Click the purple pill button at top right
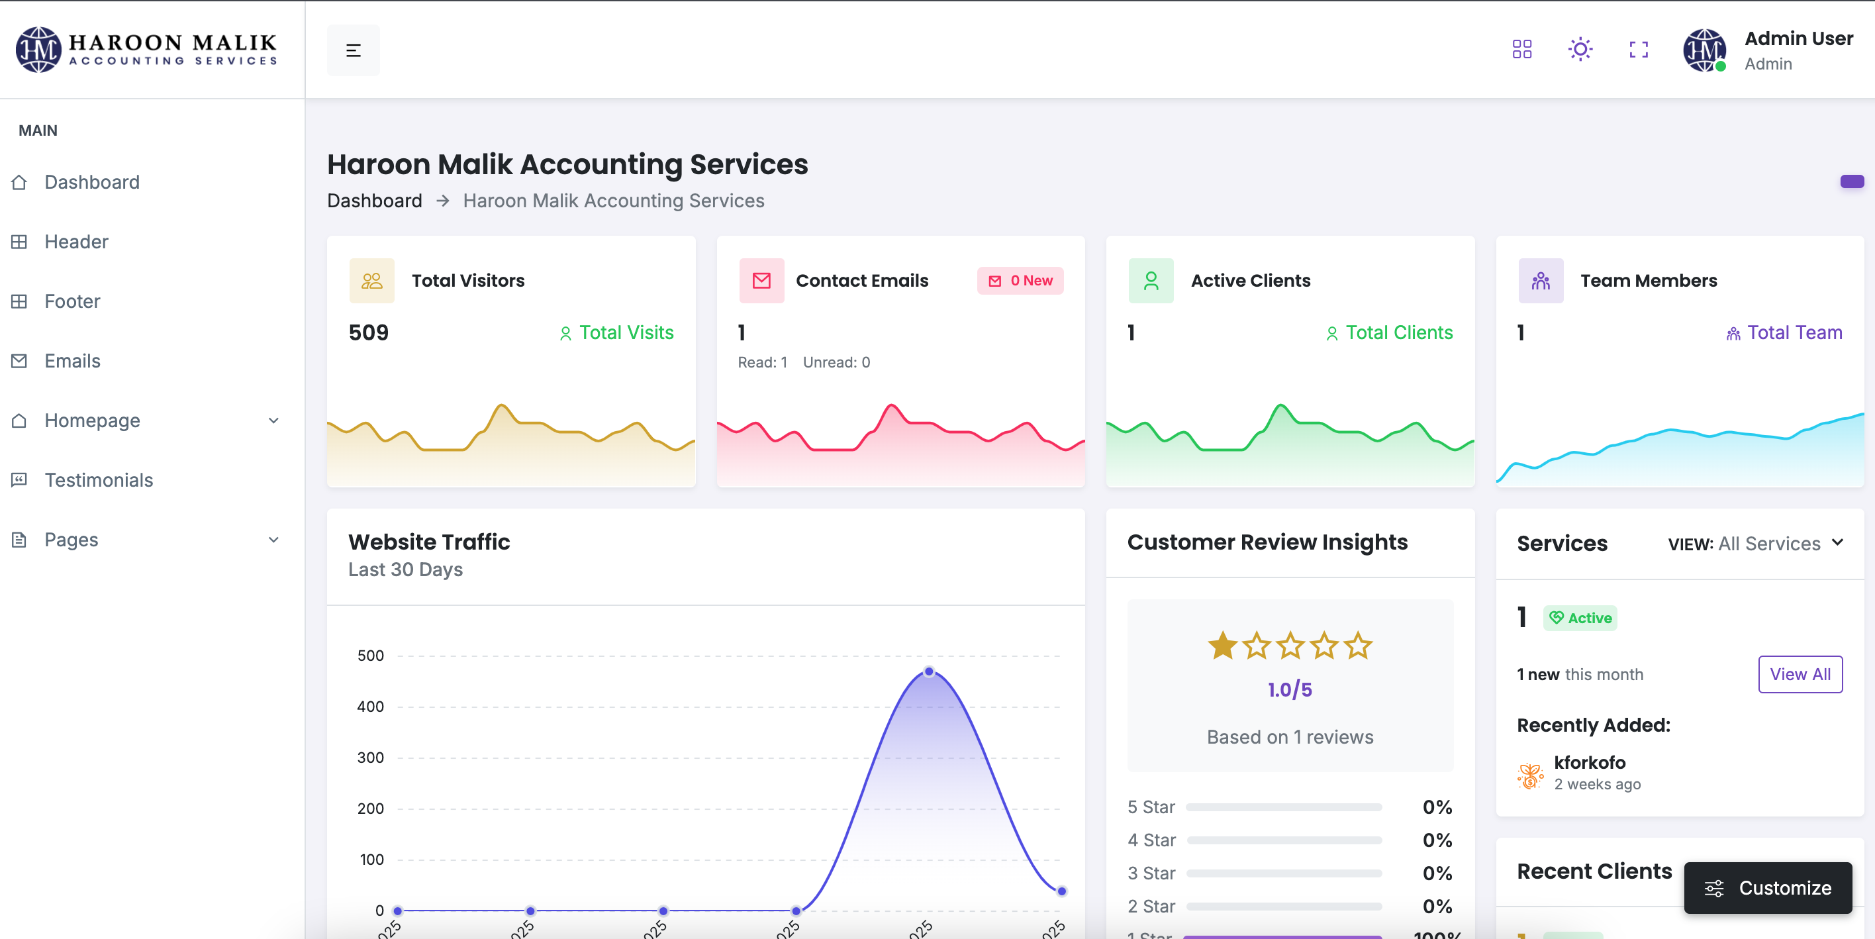This screenshot has height=939, width=1875. [1851, 181]
